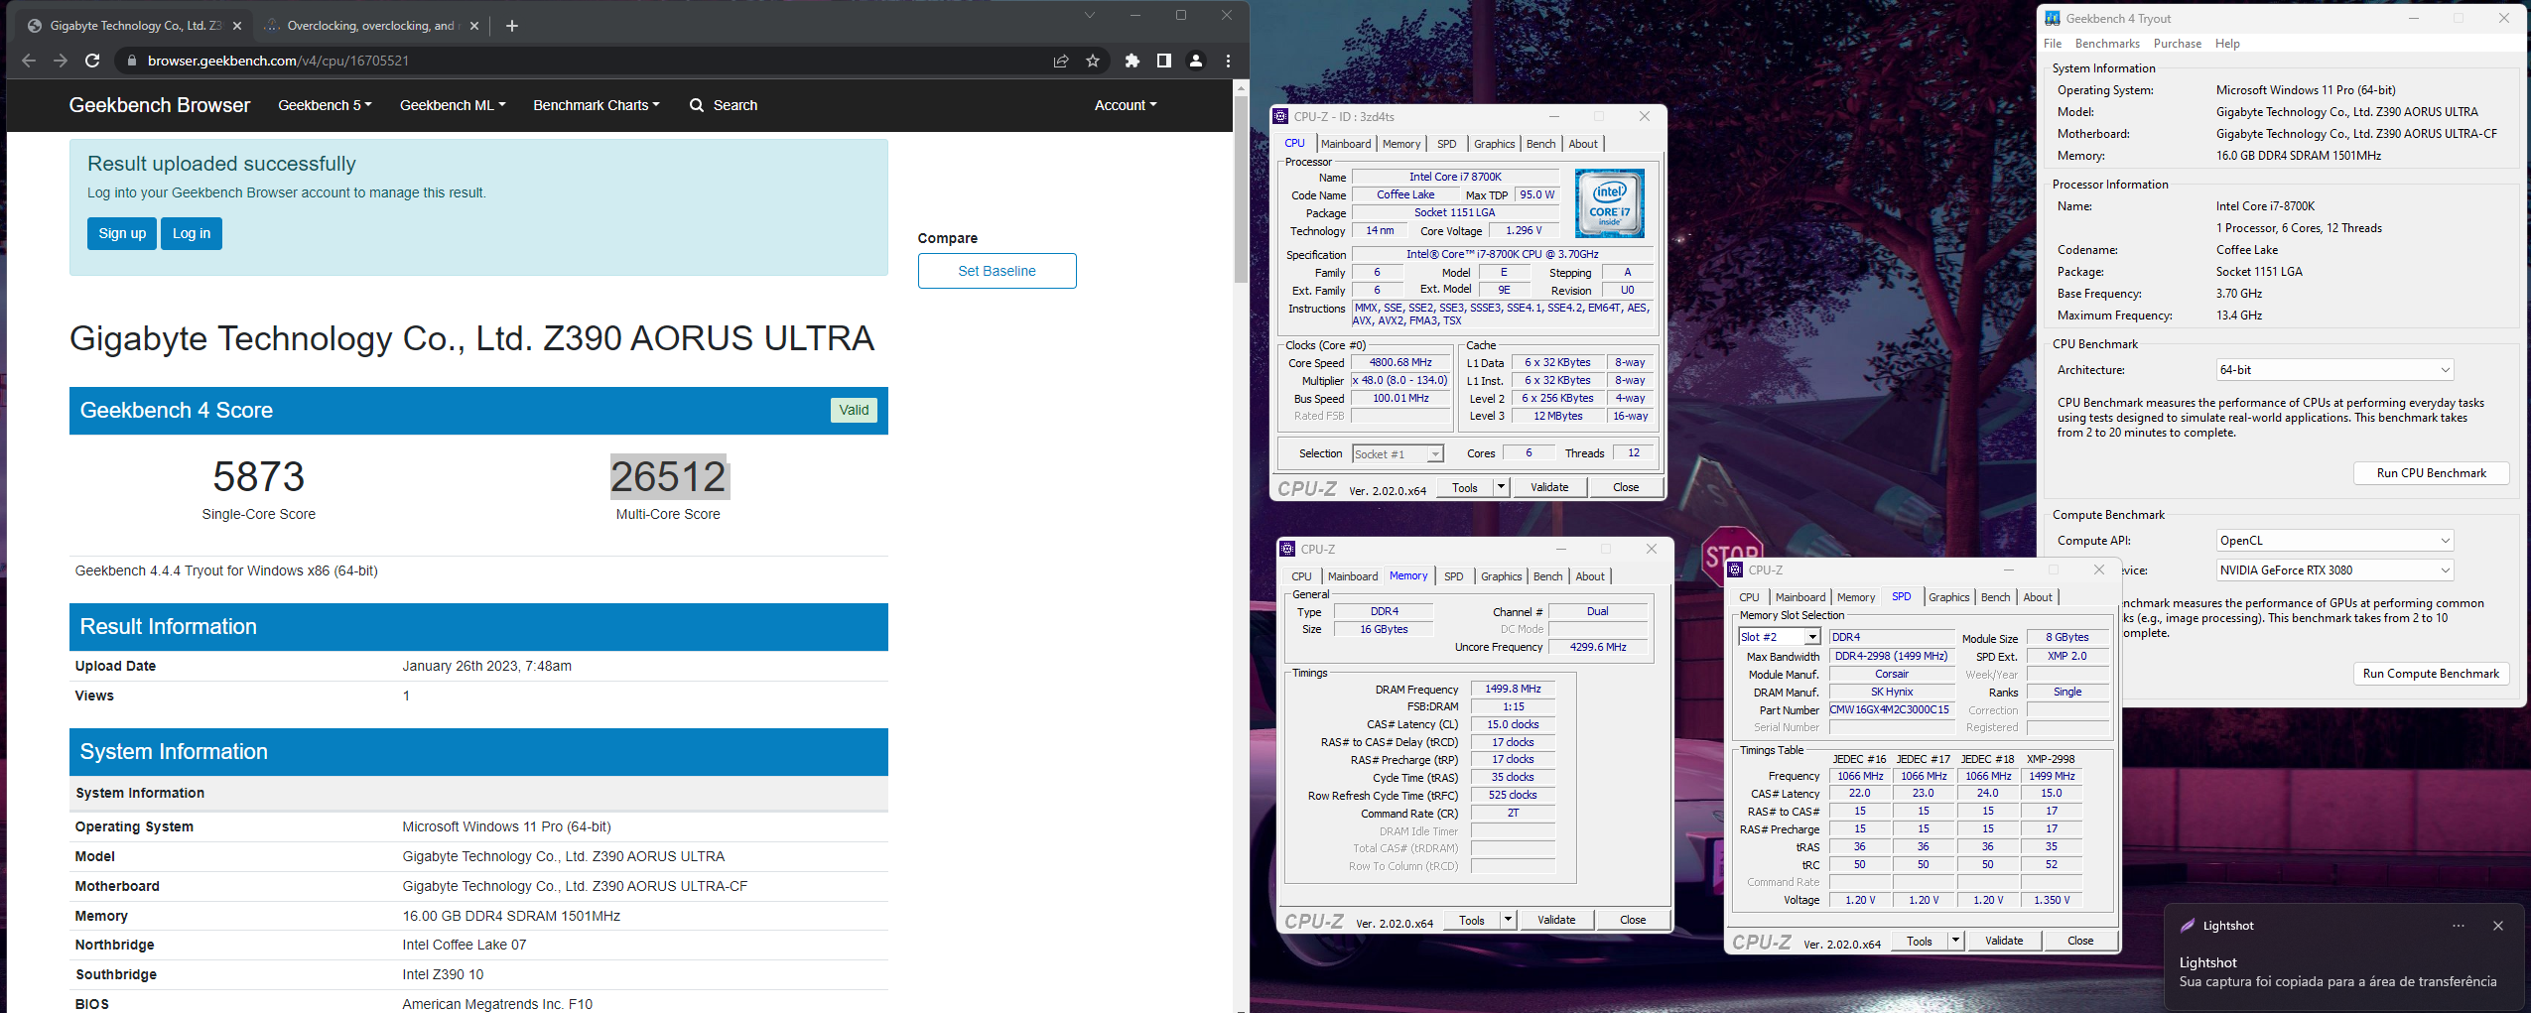Viewport: 2531px width, 1013px height.
Task: Reload the Geekbench browser page
Action: 92,61
